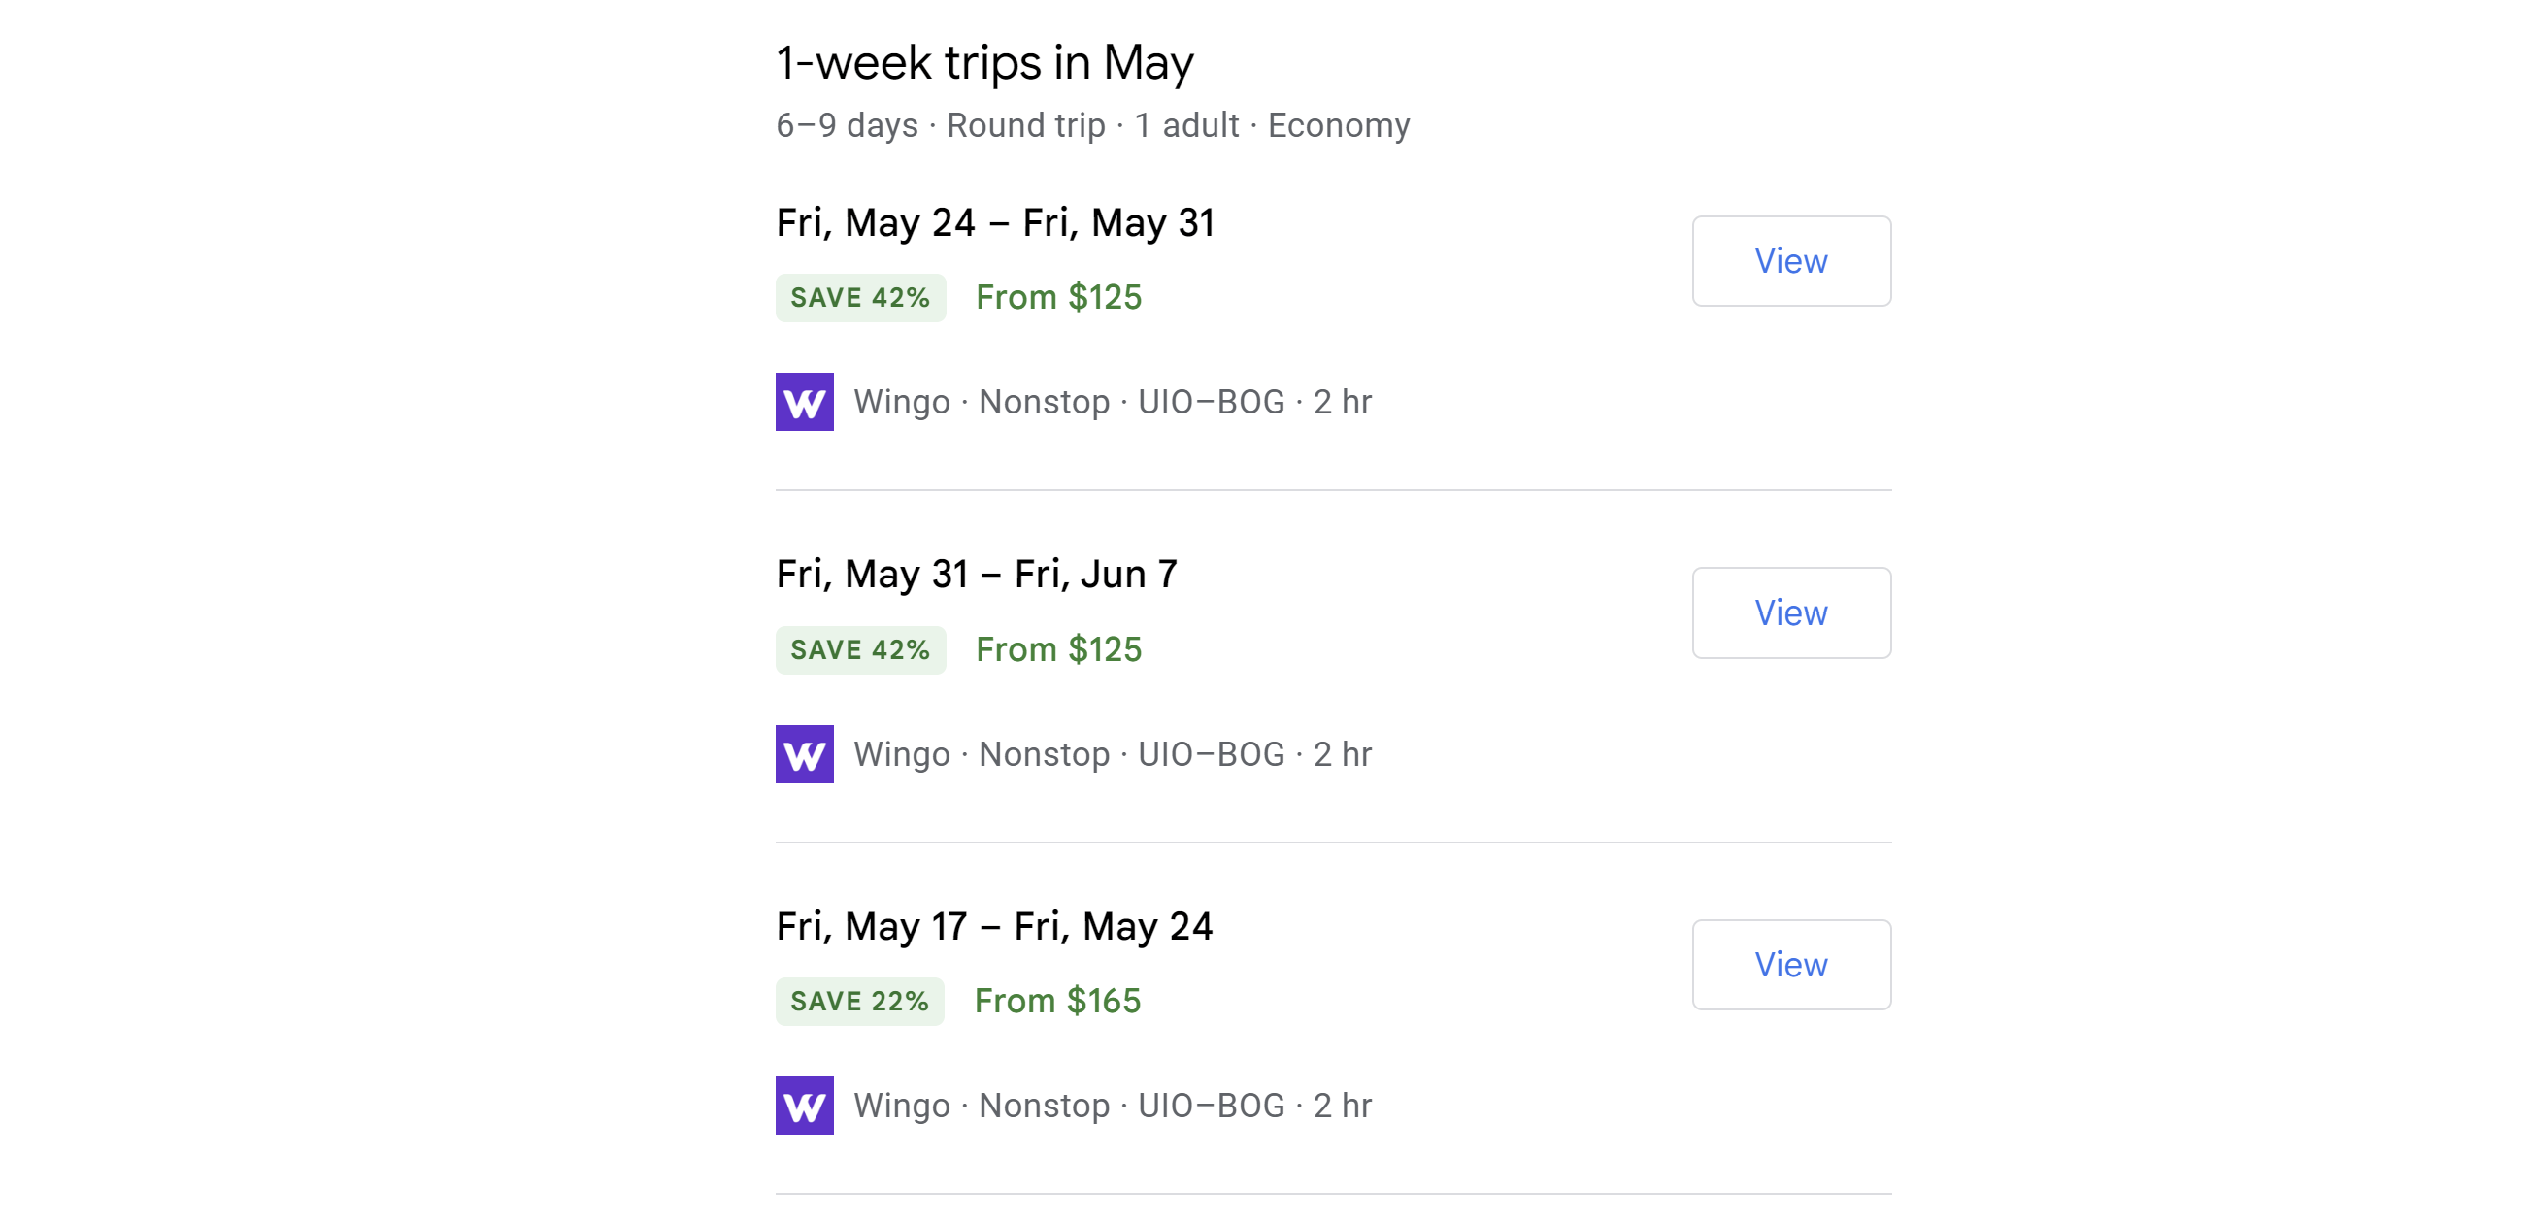The image size is (2531, 1223).
Task: Click the SAVE 42% badge for May 31–Jun 7
Action: 860,650
